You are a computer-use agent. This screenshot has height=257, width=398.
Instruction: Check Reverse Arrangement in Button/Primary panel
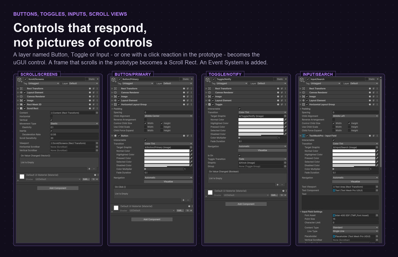coord(146,120)
